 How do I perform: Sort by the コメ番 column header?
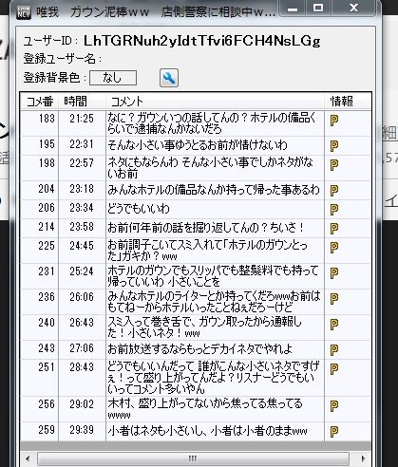pyautogui.click(x=40, y=102)
